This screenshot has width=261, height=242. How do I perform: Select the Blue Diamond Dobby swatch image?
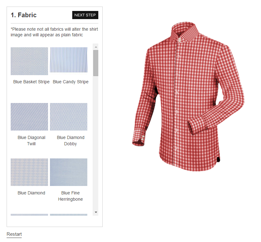pos(68,117)
